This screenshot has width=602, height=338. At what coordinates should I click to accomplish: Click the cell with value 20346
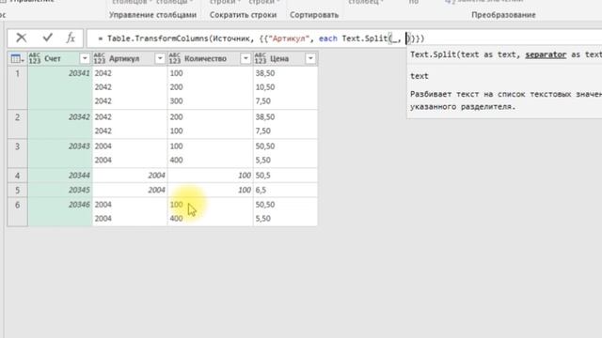coord(60,211)
